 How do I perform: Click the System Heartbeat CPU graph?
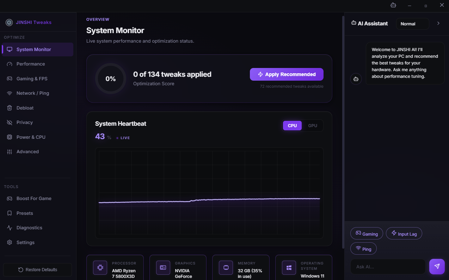point(209,193)
